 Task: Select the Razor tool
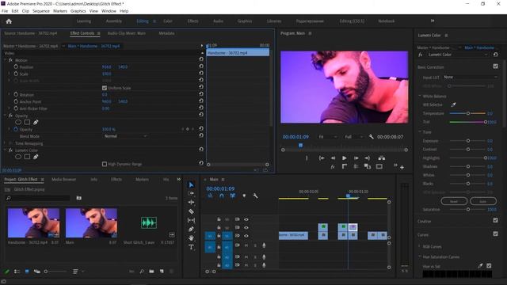click(x=191, y=211)
